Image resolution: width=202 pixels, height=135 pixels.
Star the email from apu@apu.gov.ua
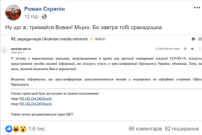(185, 49)
